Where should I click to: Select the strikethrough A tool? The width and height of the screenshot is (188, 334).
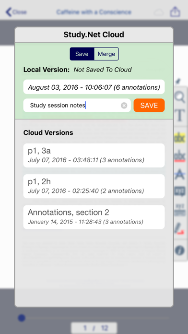click(180, 174)
